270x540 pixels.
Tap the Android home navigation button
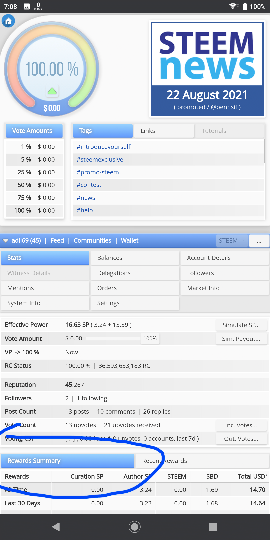[135, 527]
